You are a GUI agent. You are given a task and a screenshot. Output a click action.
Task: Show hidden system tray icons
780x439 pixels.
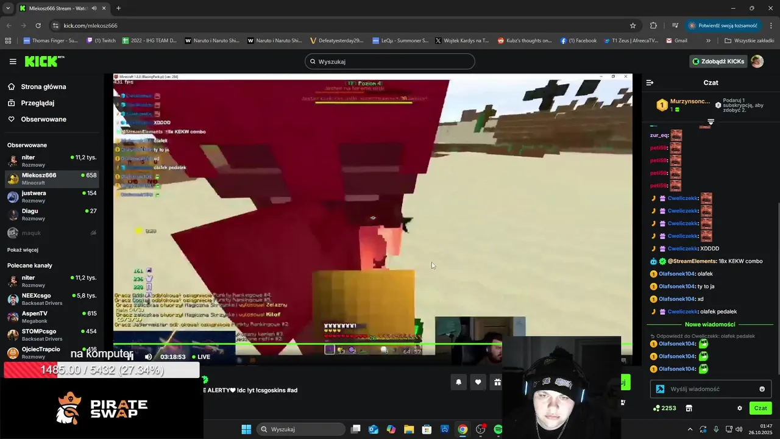[690, 429]
